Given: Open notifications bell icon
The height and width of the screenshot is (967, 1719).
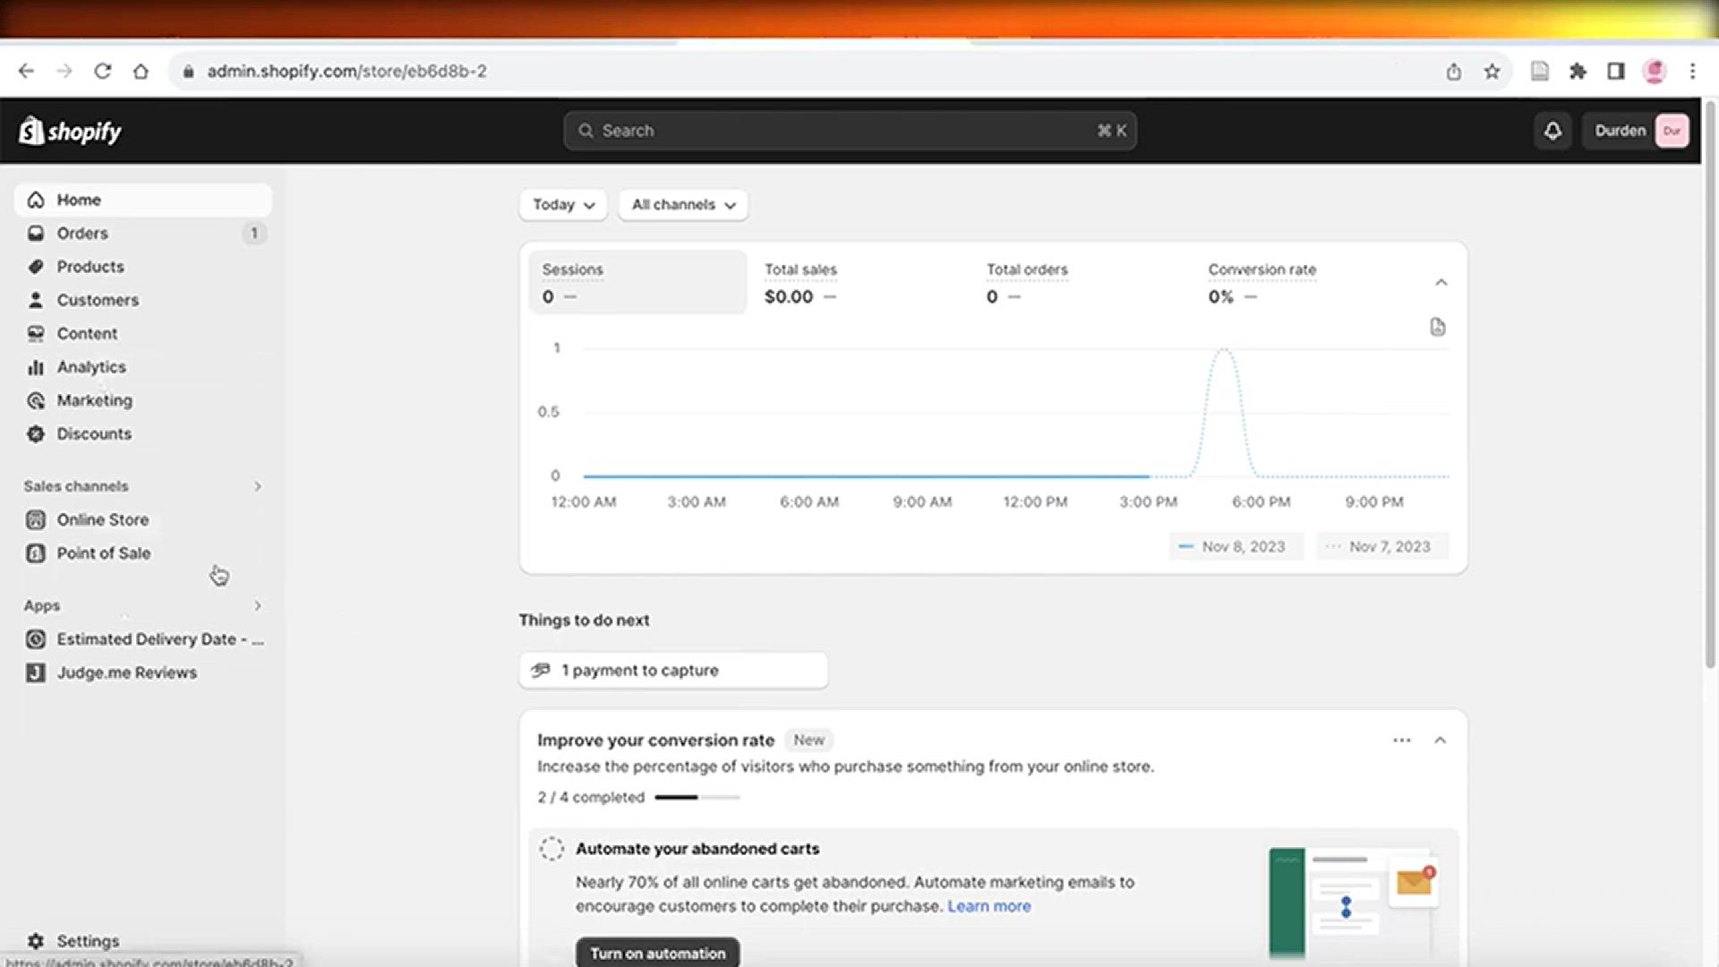Looking at the screenshot, I should click(1552, 131).
